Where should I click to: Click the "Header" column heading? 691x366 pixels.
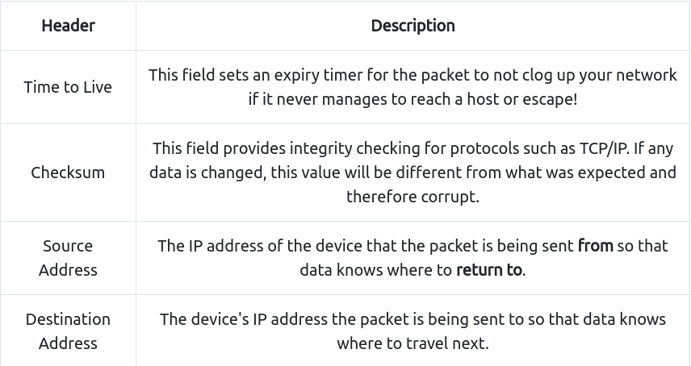68,26
